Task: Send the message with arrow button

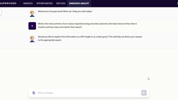Action: [x=144, y=93]
